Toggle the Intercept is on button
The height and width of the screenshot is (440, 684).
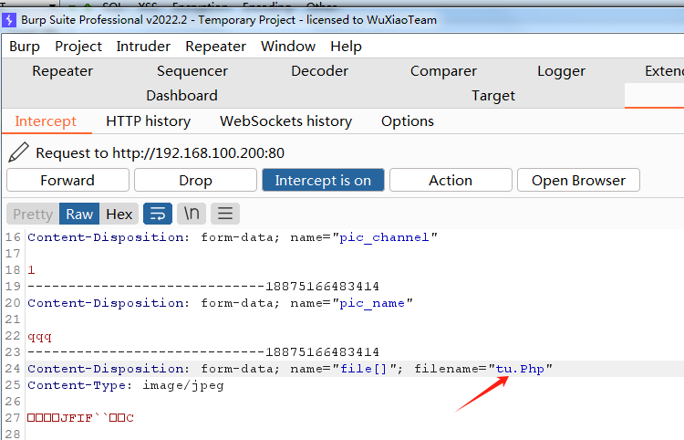323,180
